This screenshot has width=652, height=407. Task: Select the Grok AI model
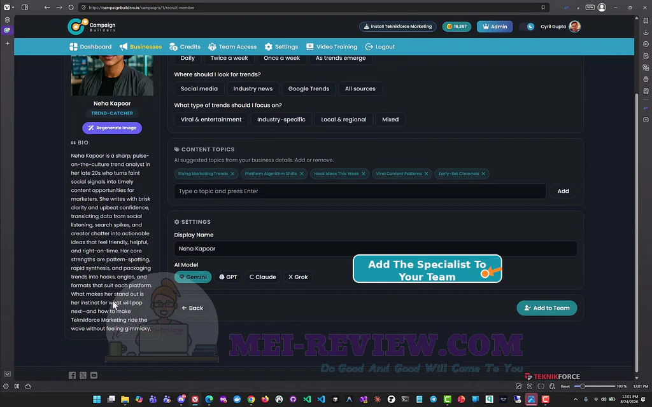pos(298,277)
